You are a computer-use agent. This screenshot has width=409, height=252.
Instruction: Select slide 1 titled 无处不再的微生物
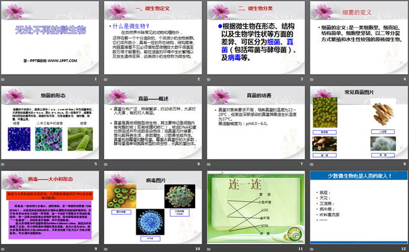coord(50,38)
